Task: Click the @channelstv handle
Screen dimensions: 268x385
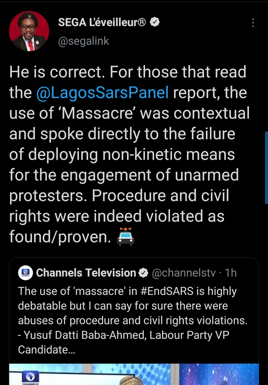Action: point(184,273)
